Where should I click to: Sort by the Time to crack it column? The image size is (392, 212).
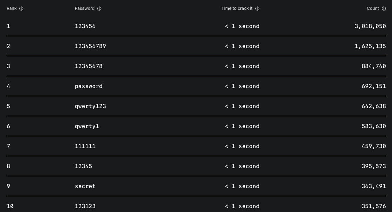[x=237, y=8]
